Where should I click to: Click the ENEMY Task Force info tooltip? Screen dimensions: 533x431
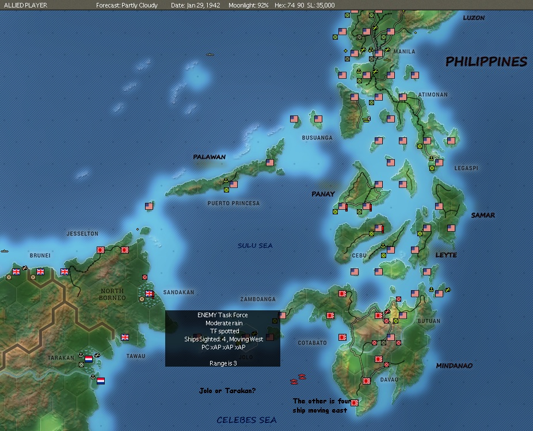(223, 338)
